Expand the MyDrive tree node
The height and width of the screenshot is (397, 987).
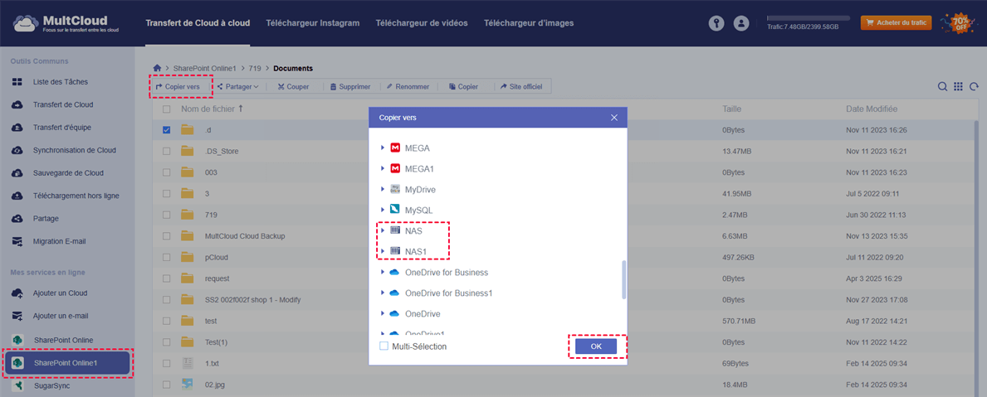pyautogui.click(x=382, y=189)
